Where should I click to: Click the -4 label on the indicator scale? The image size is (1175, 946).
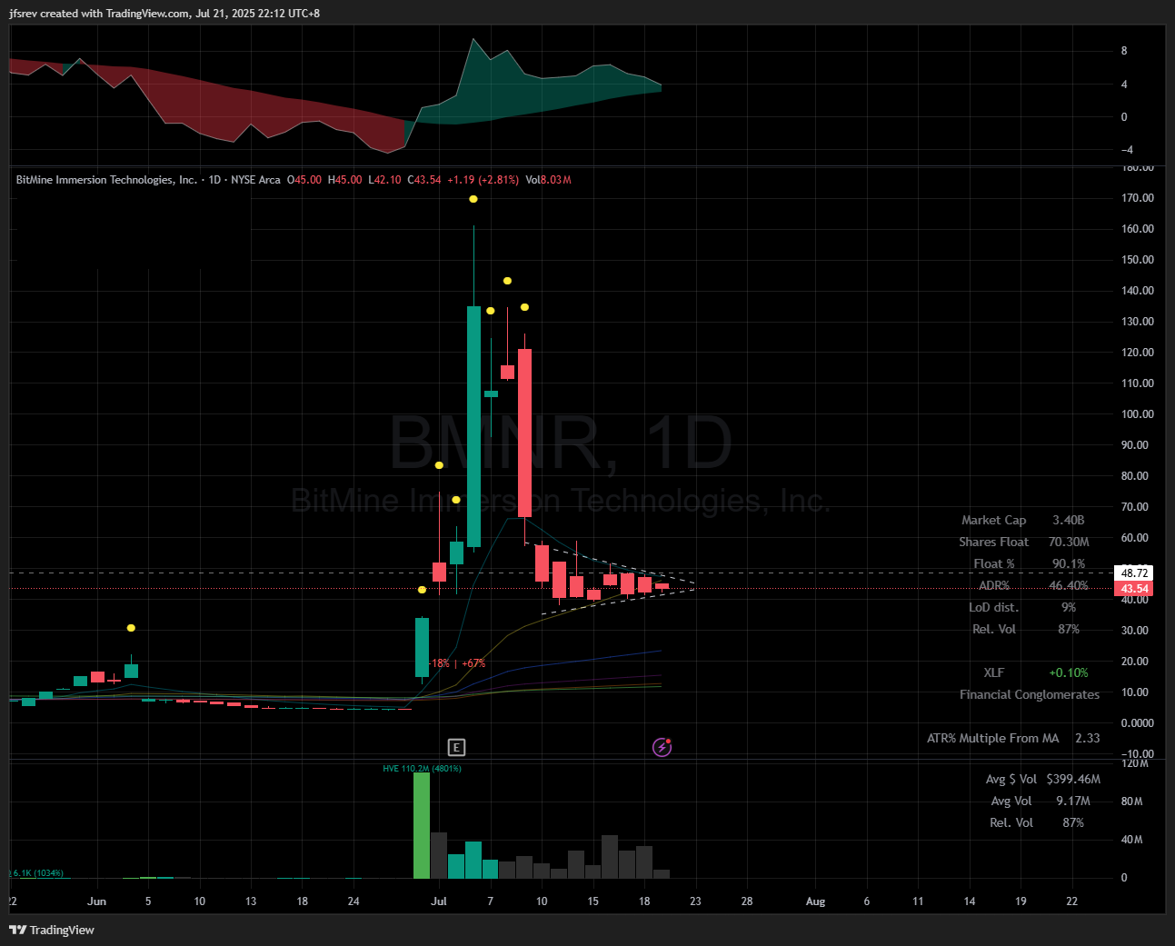point(1125,150)
